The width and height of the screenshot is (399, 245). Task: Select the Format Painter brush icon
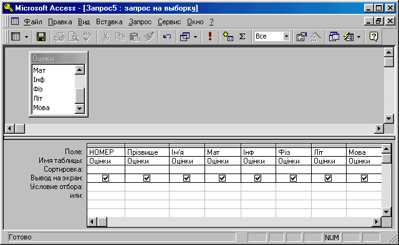tap(149, 37)
